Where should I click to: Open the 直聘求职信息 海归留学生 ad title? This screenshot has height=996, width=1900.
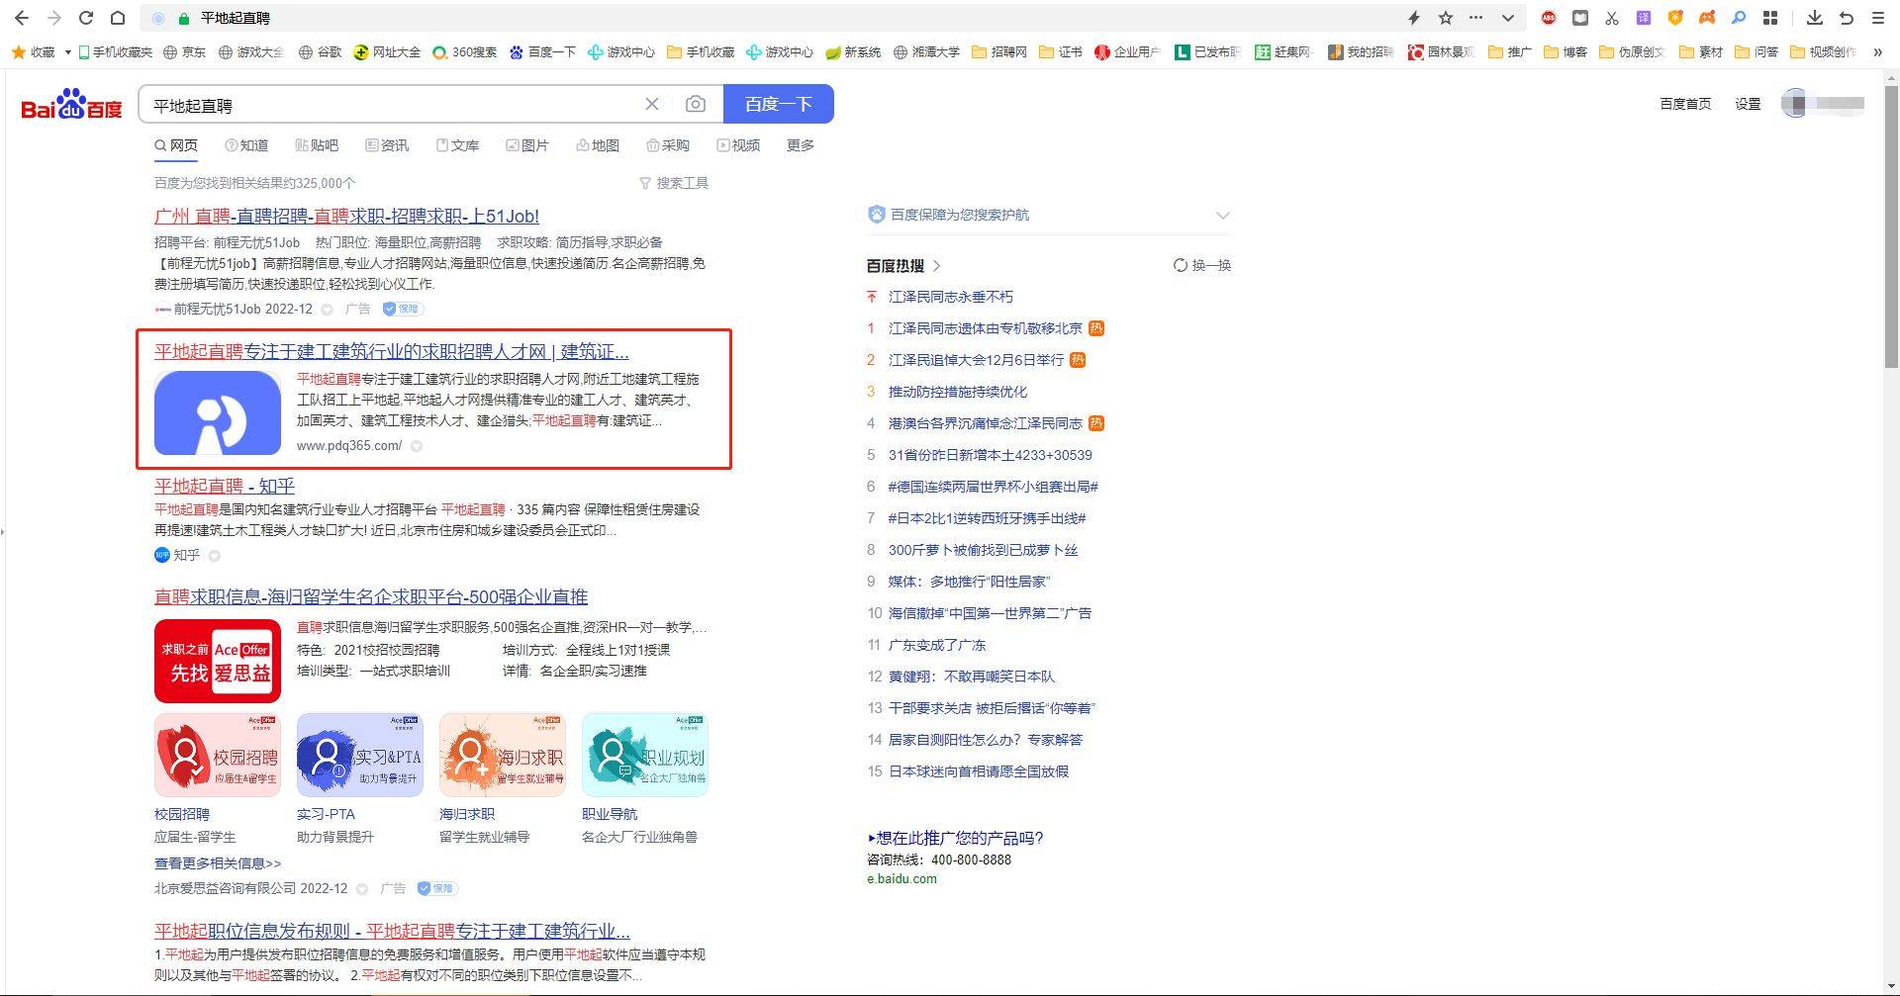371,596
